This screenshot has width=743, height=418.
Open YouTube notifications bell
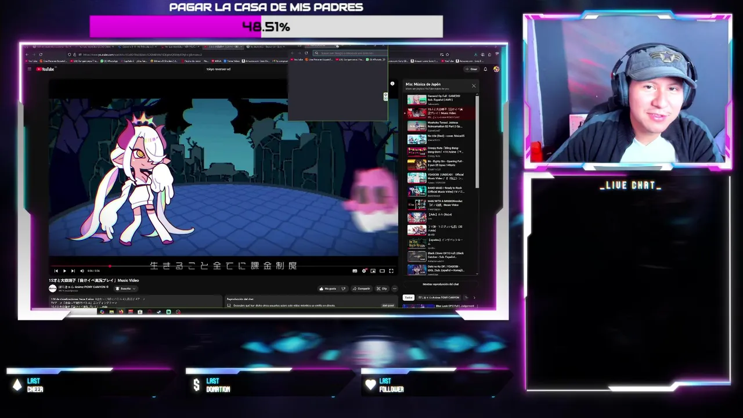[485, 69]
